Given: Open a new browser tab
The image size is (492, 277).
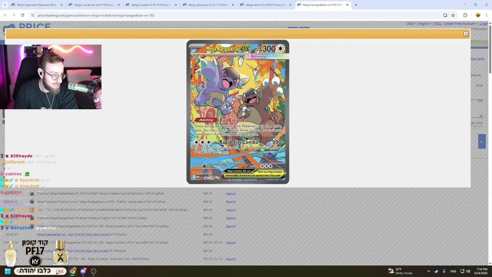Looking at the screenshot, I should point(356,5).
